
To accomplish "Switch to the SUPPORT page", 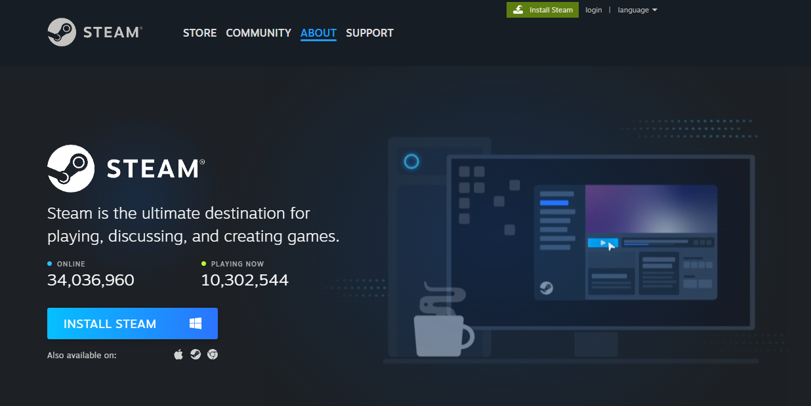I will coord(369,33).
